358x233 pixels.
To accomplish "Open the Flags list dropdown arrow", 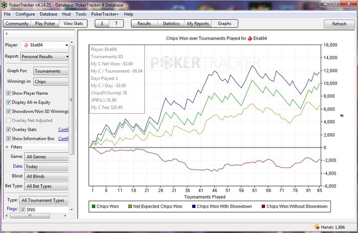I will (x=72, y=209).
